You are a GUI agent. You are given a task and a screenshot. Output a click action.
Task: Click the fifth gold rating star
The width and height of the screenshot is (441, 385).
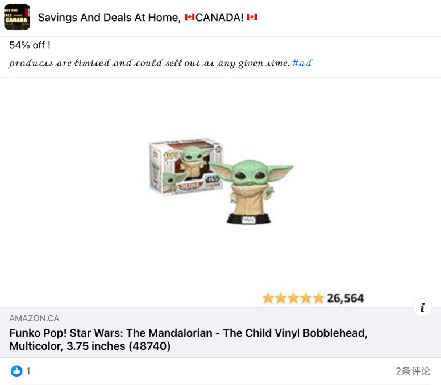(x=318, y=298)
